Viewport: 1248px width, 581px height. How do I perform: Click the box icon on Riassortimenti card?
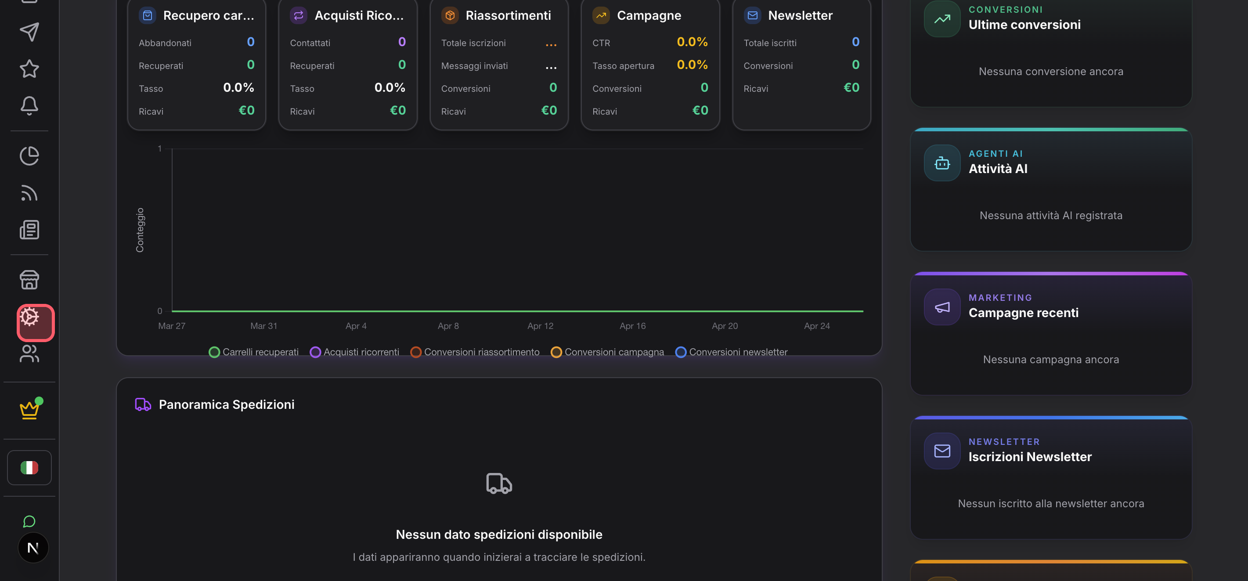click(450, 15)
